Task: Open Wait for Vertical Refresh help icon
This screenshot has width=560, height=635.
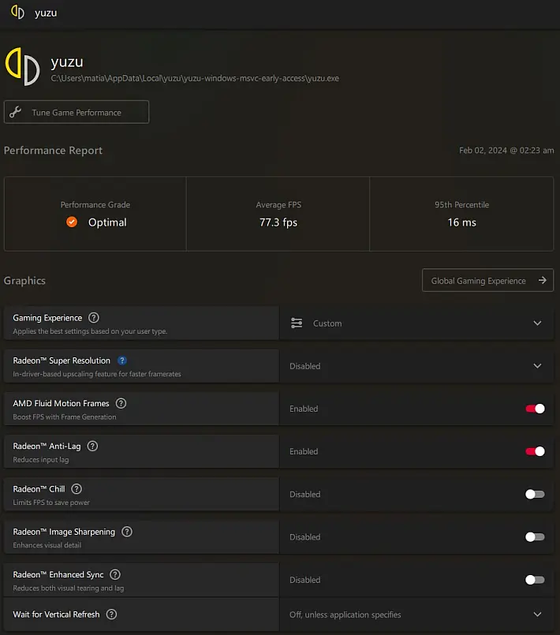Action: (x=111, y=614)
